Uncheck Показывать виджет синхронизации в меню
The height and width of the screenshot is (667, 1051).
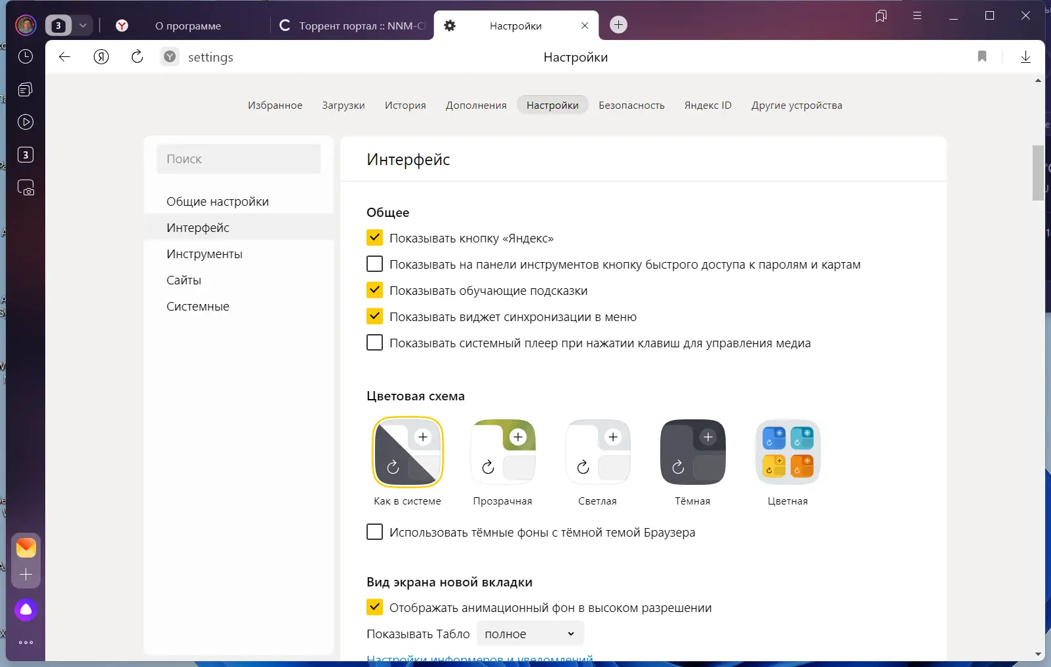click(x=374, y=316)
